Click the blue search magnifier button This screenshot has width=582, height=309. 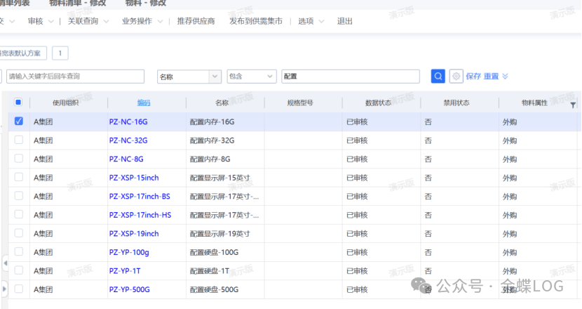pyautogui.click(x=438, y=77)
